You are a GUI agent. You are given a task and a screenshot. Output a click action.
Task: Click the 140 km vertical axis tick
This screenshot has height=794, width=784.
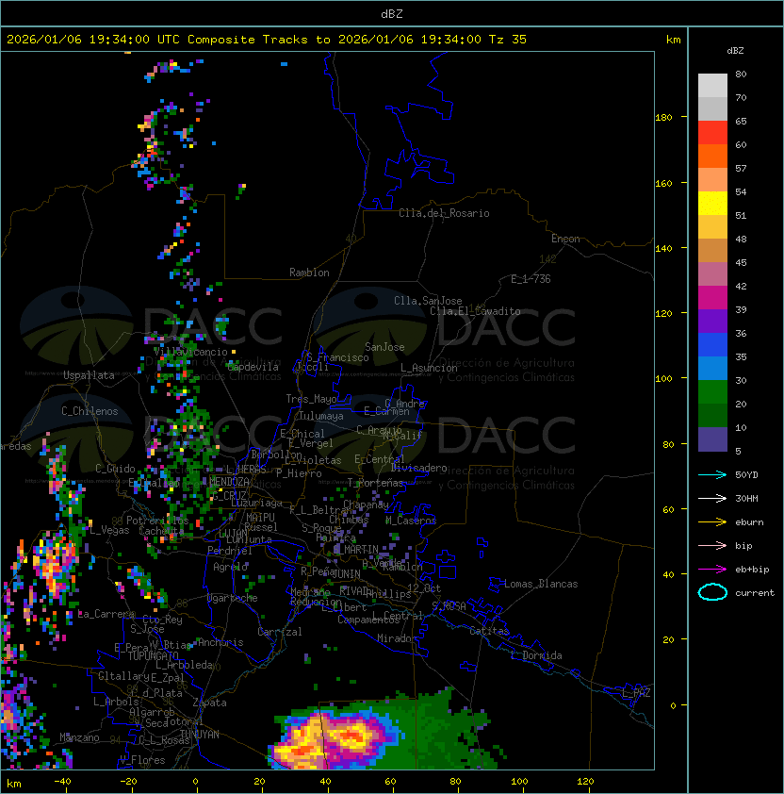pos(663,248)
